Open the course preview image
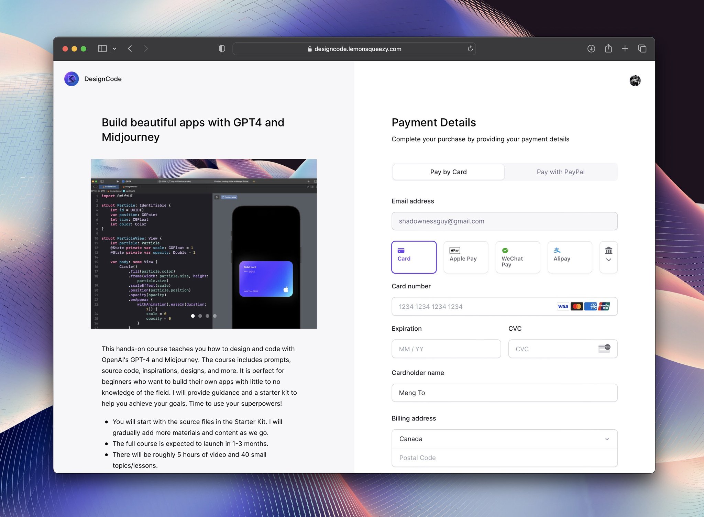 [203, 244]
